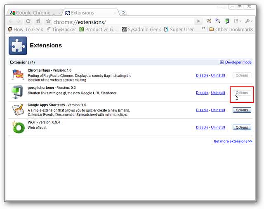Disable the Chrome Flags extension
The width and height of the screenshot is (264, 209).
(202, 75)
